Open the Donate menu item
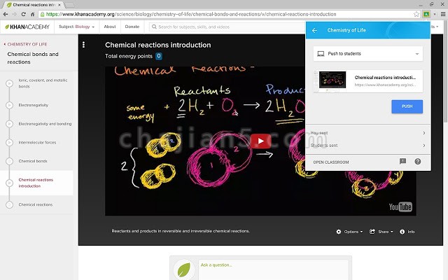448x280 pixels. (132, 27)
